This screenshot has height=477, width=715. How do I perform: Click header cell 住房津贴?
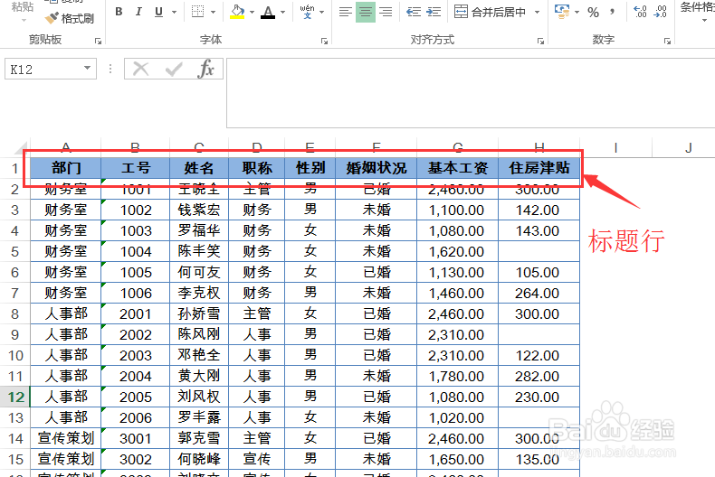tap(539, 168)
